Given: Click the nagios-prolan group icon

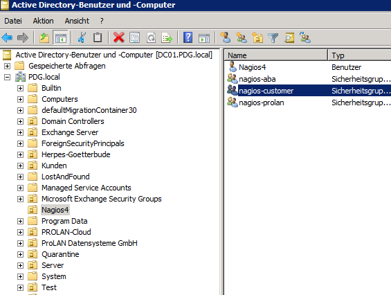Looking at the screenshot, I should (233, 102).
